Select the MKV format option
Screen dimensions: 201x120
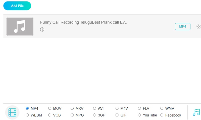pos(72,108)
